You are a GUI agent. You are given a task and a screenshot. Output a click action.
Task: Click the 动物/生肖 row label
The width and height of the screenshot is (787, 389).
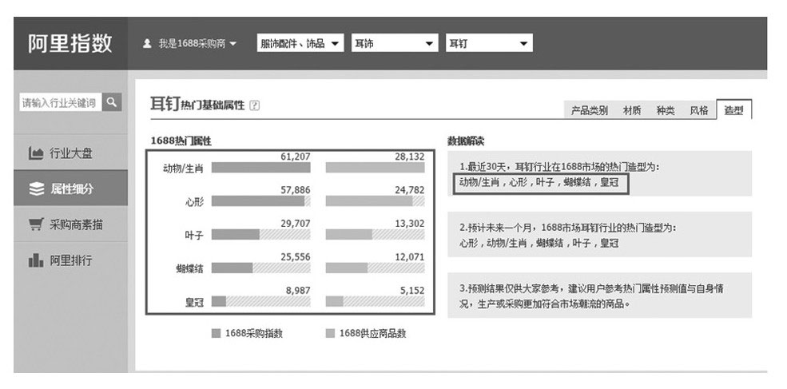[183, 169]
